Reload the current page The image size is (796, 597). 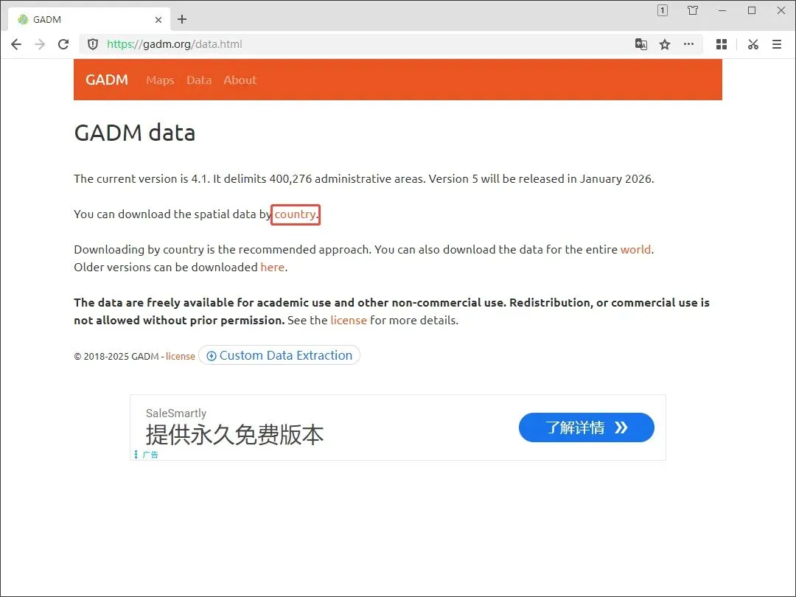click(63, 44)
